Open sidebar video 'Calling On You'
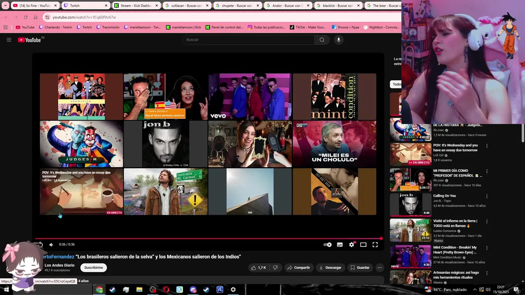 pos(445,196)
